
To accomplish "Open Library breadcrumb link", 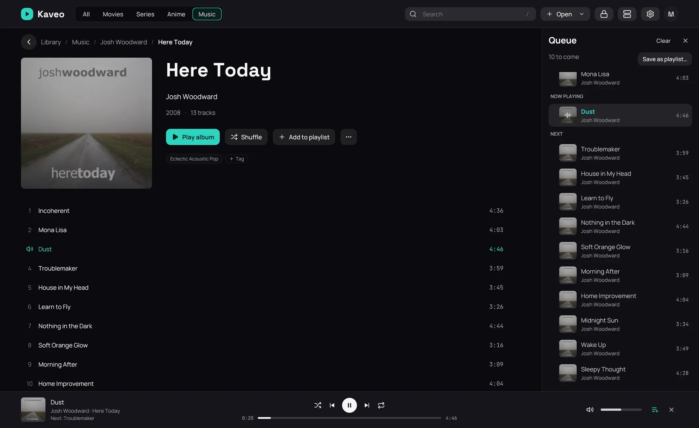I will click(51, 42).
